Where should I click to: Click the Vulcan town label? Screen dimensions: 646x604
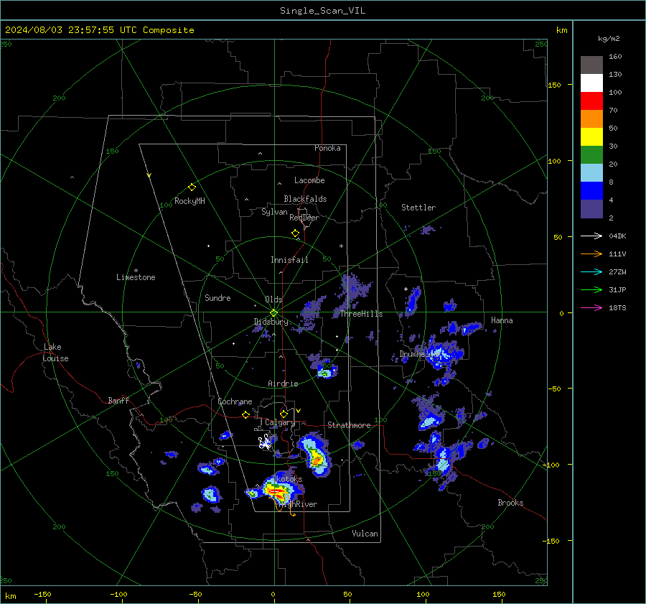[x=365, y=534]
